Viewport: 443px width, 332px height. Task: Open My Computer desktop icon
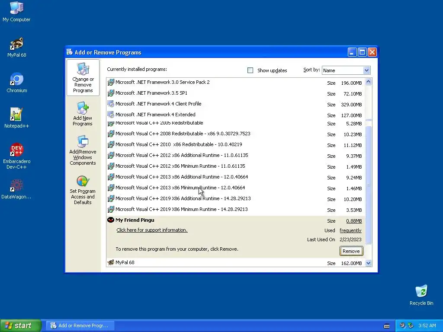click(x=16, y=11)
